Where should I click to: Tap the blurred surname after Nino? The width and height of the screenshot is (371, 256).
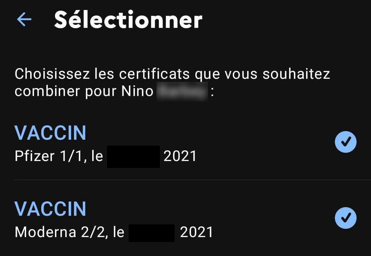pyautogui.click(x=182, y=92)
